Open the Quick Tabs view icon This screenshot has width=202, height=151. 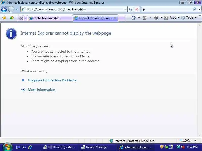coord(21,18)
